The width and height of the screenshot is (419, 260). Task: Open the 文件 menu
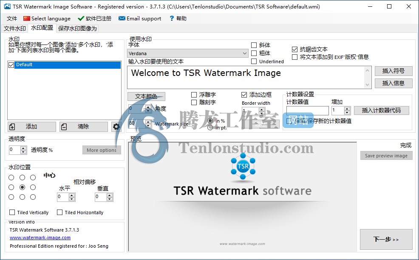point(12,18)
